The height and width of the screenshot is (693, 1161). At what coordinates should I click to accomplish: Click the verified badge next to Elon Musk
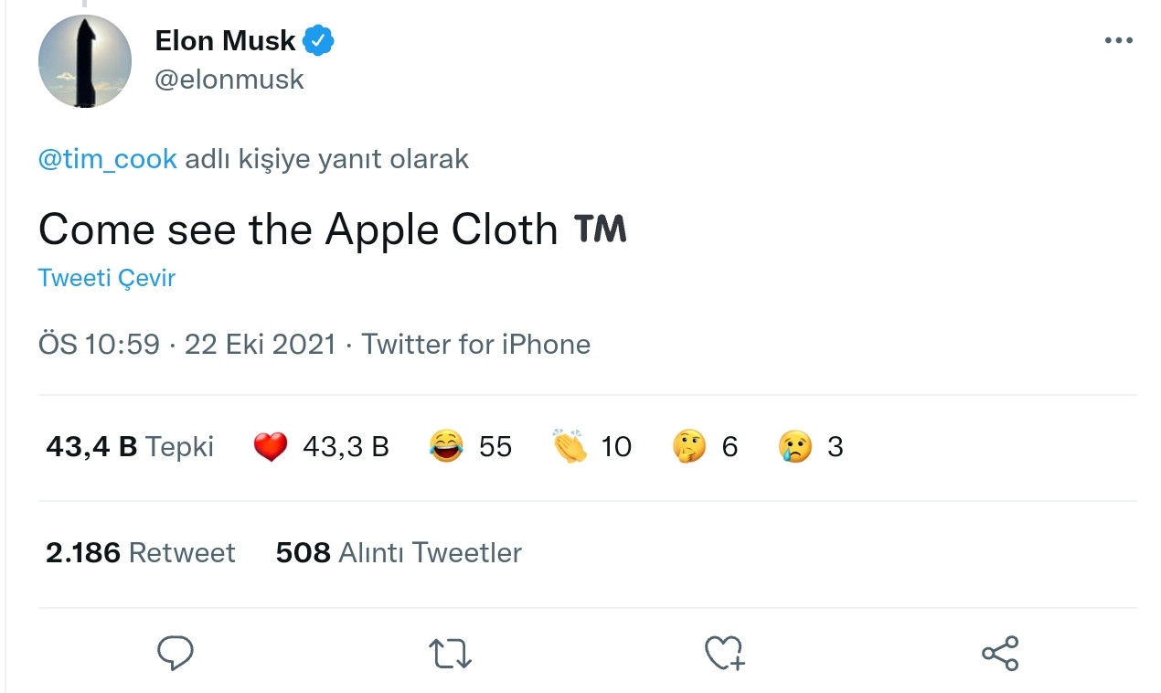click(x=319, y=38)
